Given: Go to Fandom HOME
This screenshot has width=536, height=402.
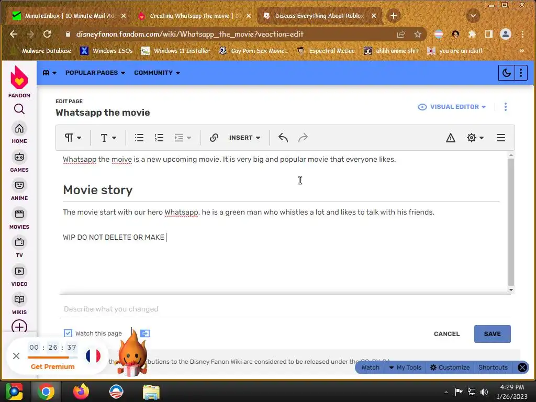Looking at the screenshot, I should 19,133.
